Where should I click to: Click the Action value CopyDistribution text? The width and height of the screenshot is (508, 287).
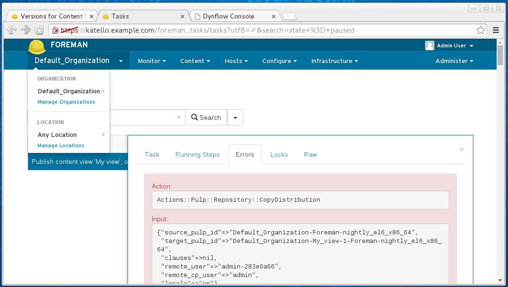coord(239,200)
